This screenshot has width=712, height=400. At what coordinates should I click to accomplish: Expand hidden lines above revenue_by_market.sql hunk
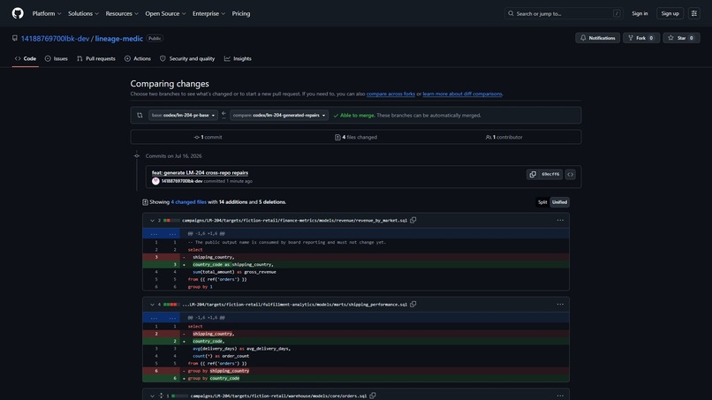pos(163,233)
